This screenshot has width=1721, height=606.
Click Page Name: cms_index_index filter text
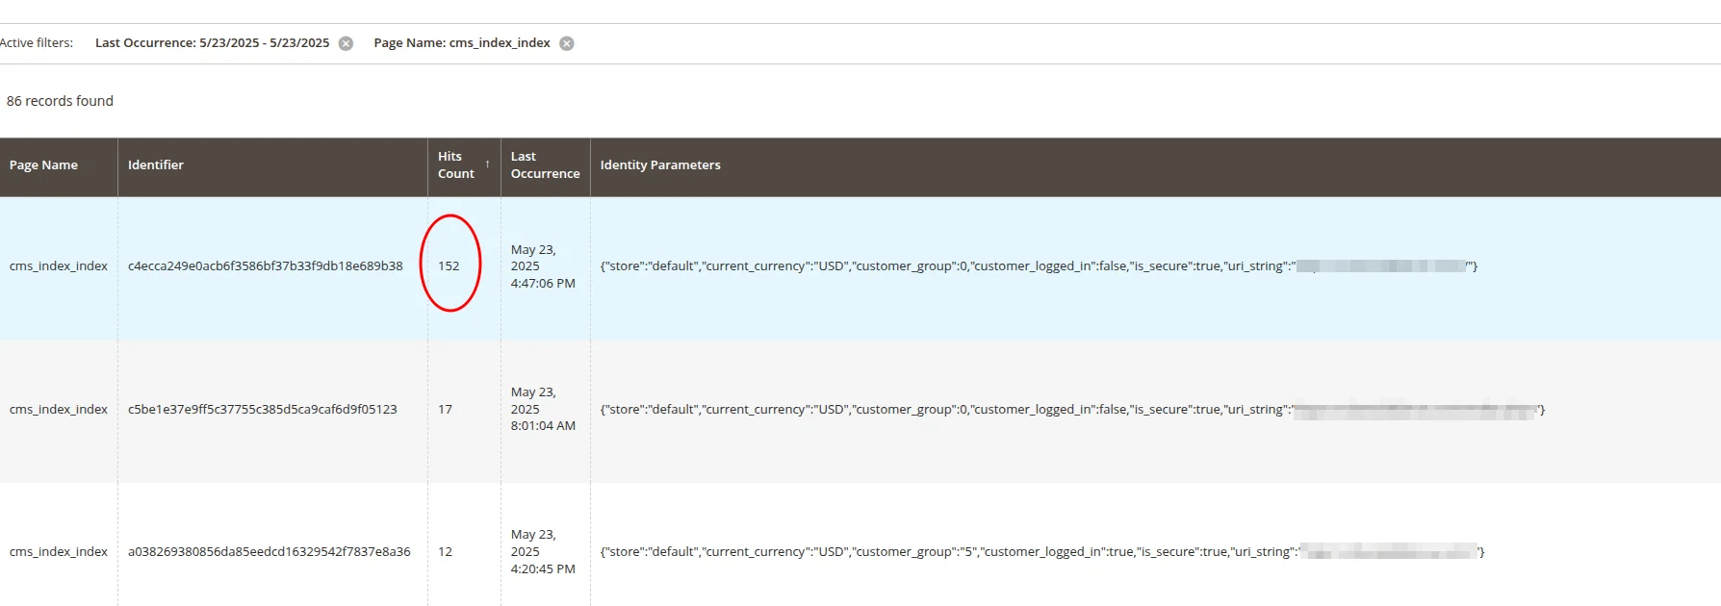pos(462,43)
